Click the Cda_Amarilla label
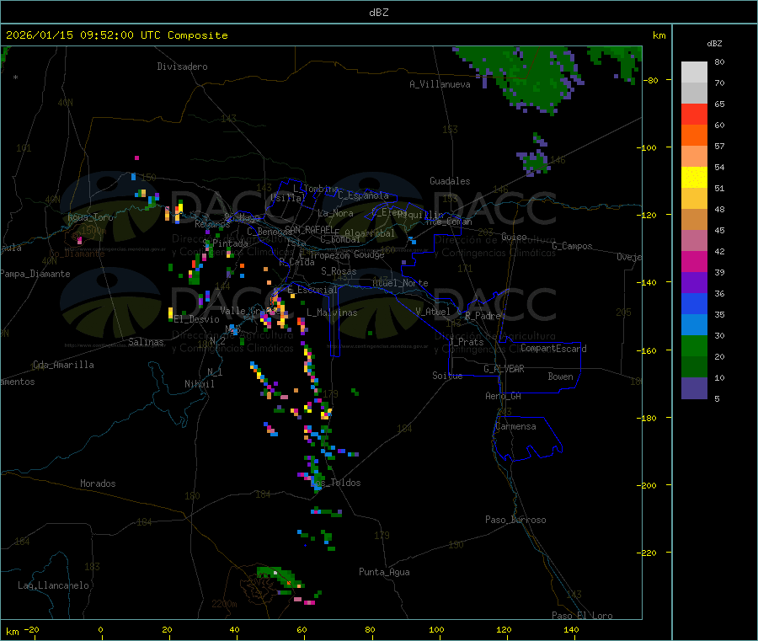The height and width of the screenshot is (641, 758). pyautogui.click(x=63, y=365)
